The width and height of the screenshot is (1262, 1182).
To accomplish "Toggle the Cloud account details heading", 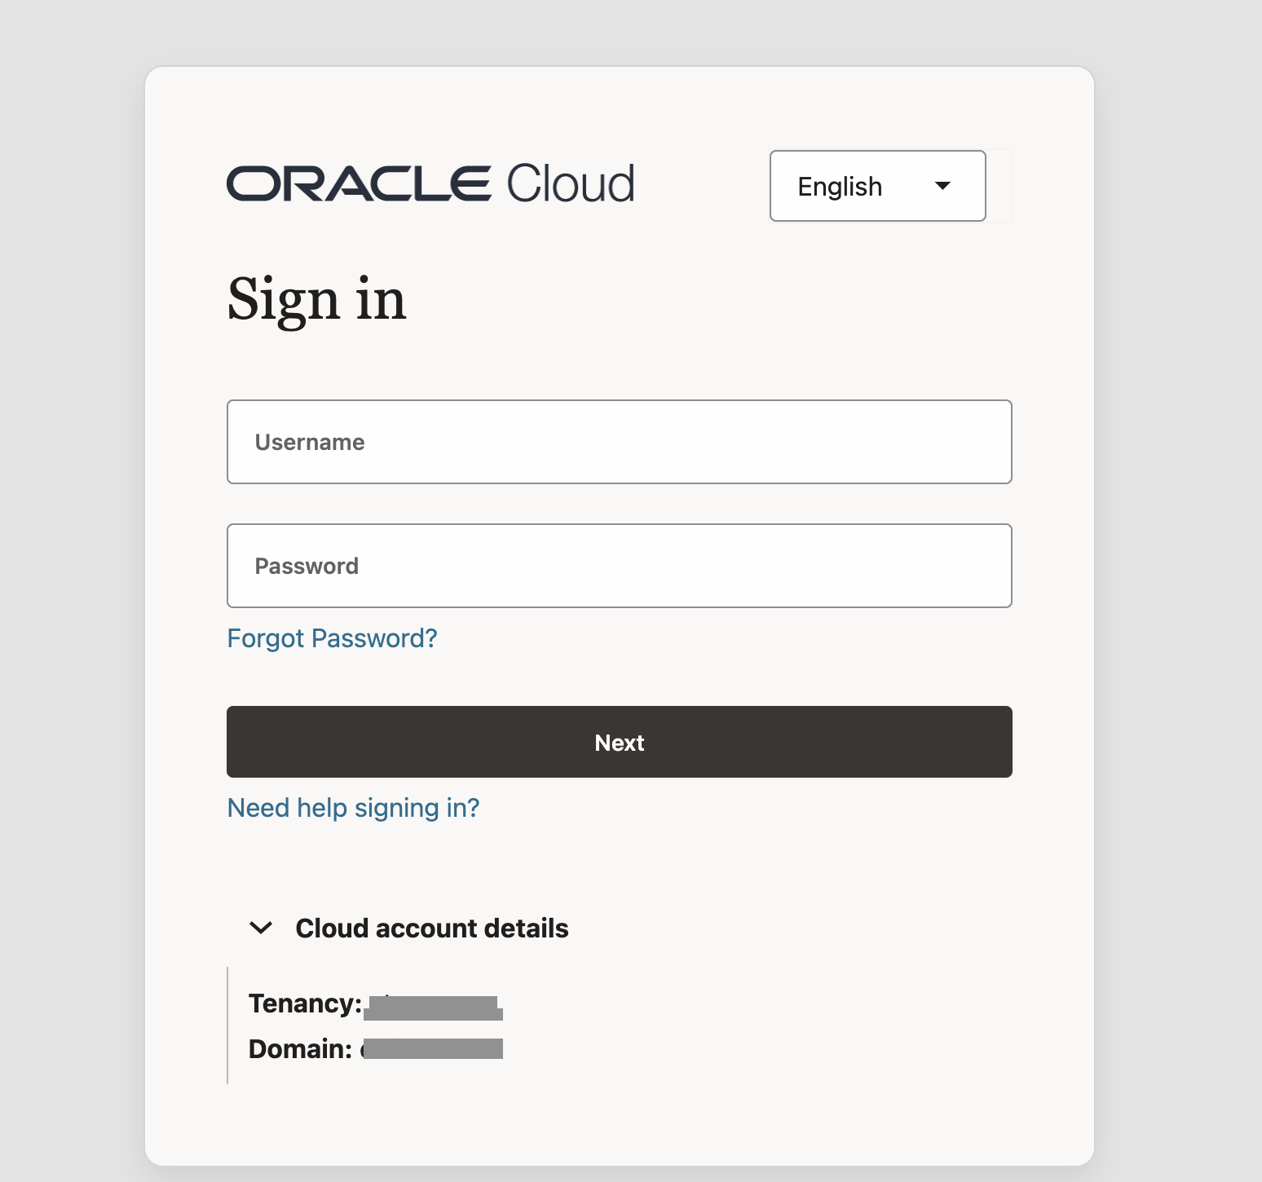I will point(431,928).
